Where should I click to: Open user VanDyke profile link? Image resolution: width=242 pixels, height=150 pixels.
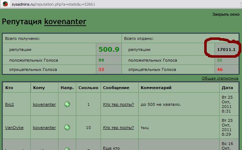coord(14,128)
